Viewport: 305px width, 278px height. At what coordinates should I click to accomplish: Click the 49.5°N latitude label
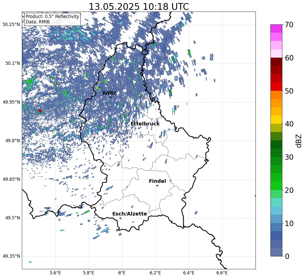(x=13, y=218)
